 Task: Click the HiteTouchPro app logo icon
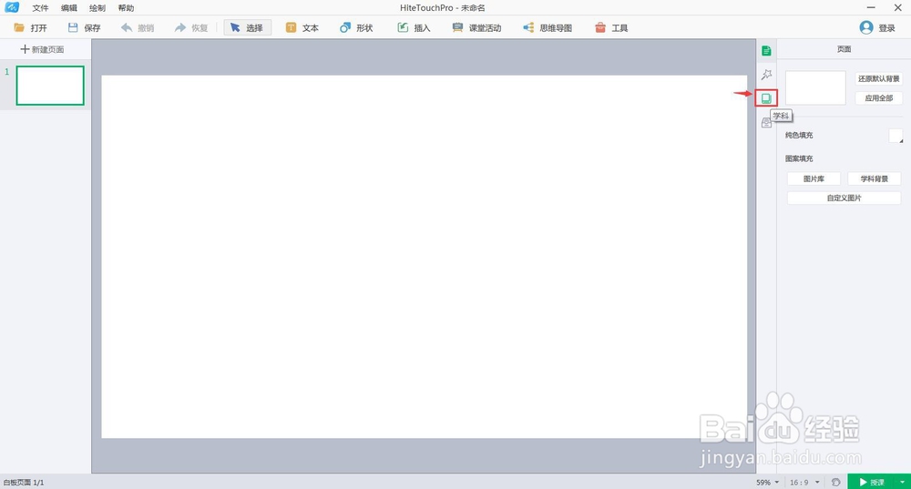12,7
